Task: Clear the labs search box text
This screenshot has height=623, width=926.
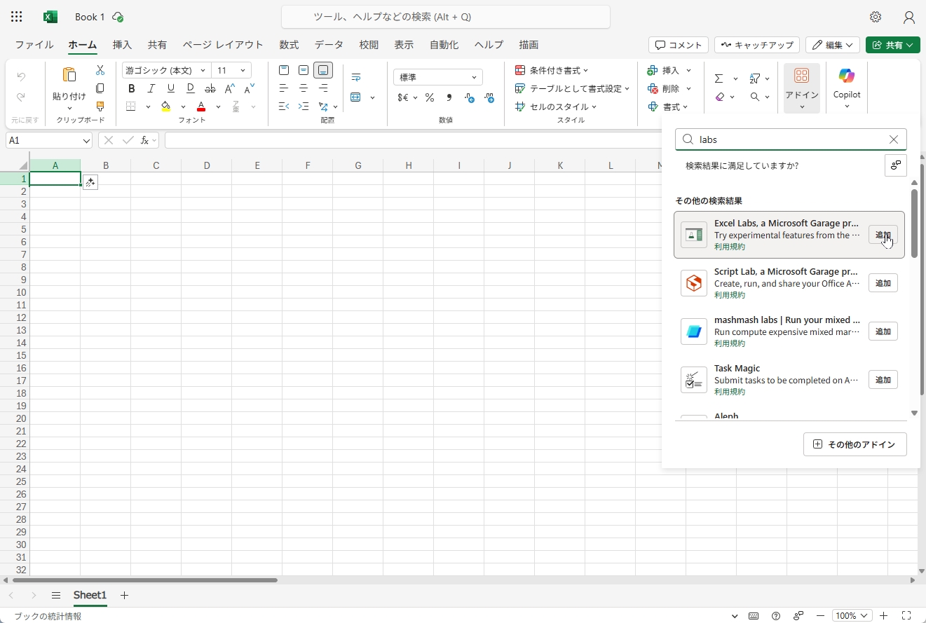Action: [x=894, y=139]
